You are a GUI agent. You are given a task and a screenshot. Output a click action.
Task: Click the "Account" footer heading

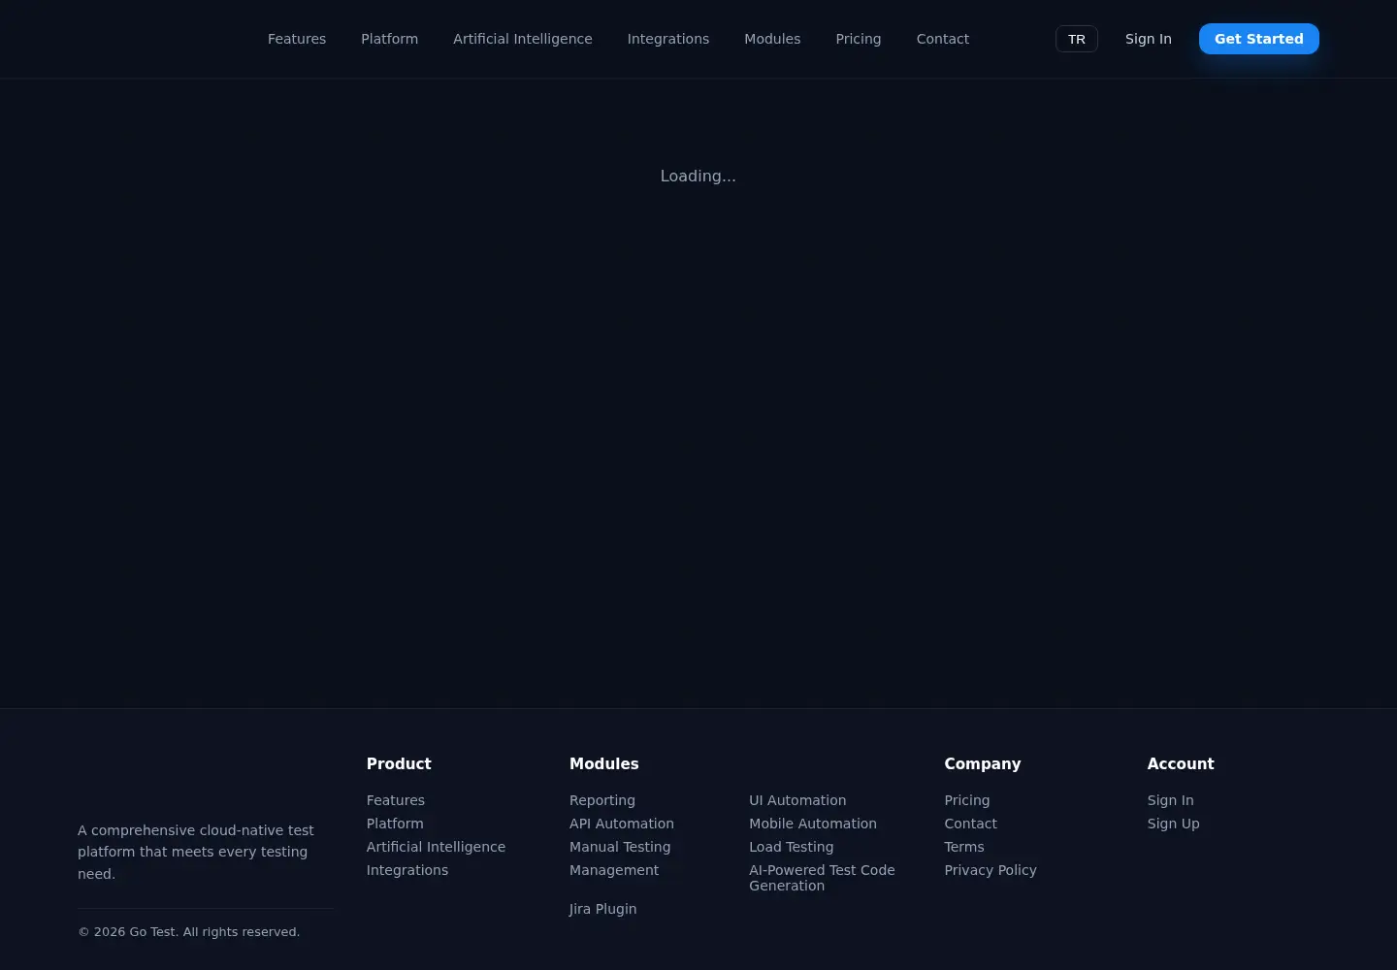pyautogui.click(x=1181, y=763)
